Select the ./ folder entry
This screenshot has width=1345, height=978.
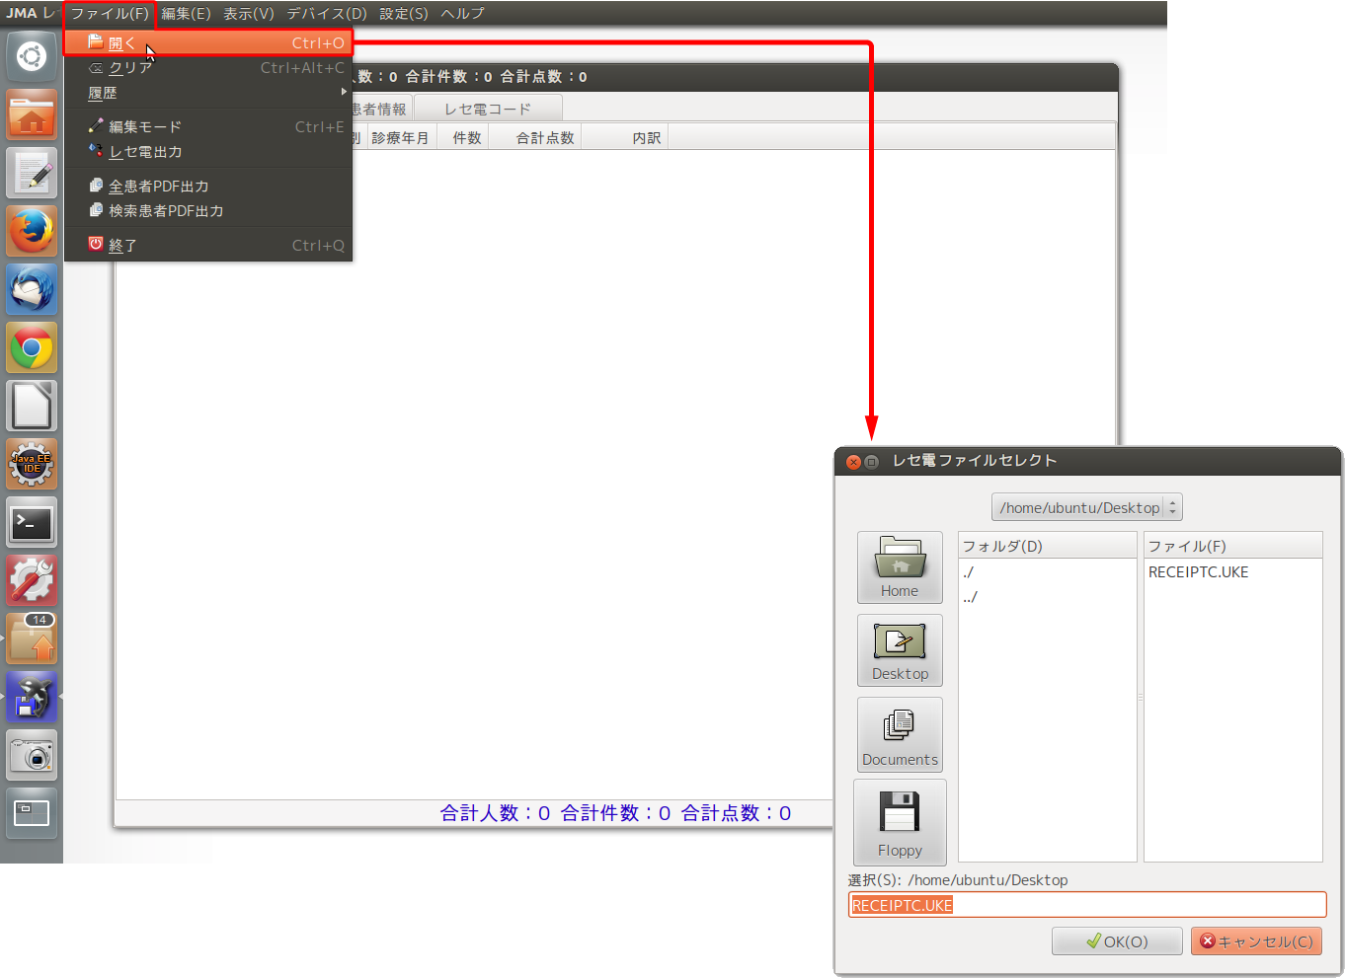coord(1048,572)
